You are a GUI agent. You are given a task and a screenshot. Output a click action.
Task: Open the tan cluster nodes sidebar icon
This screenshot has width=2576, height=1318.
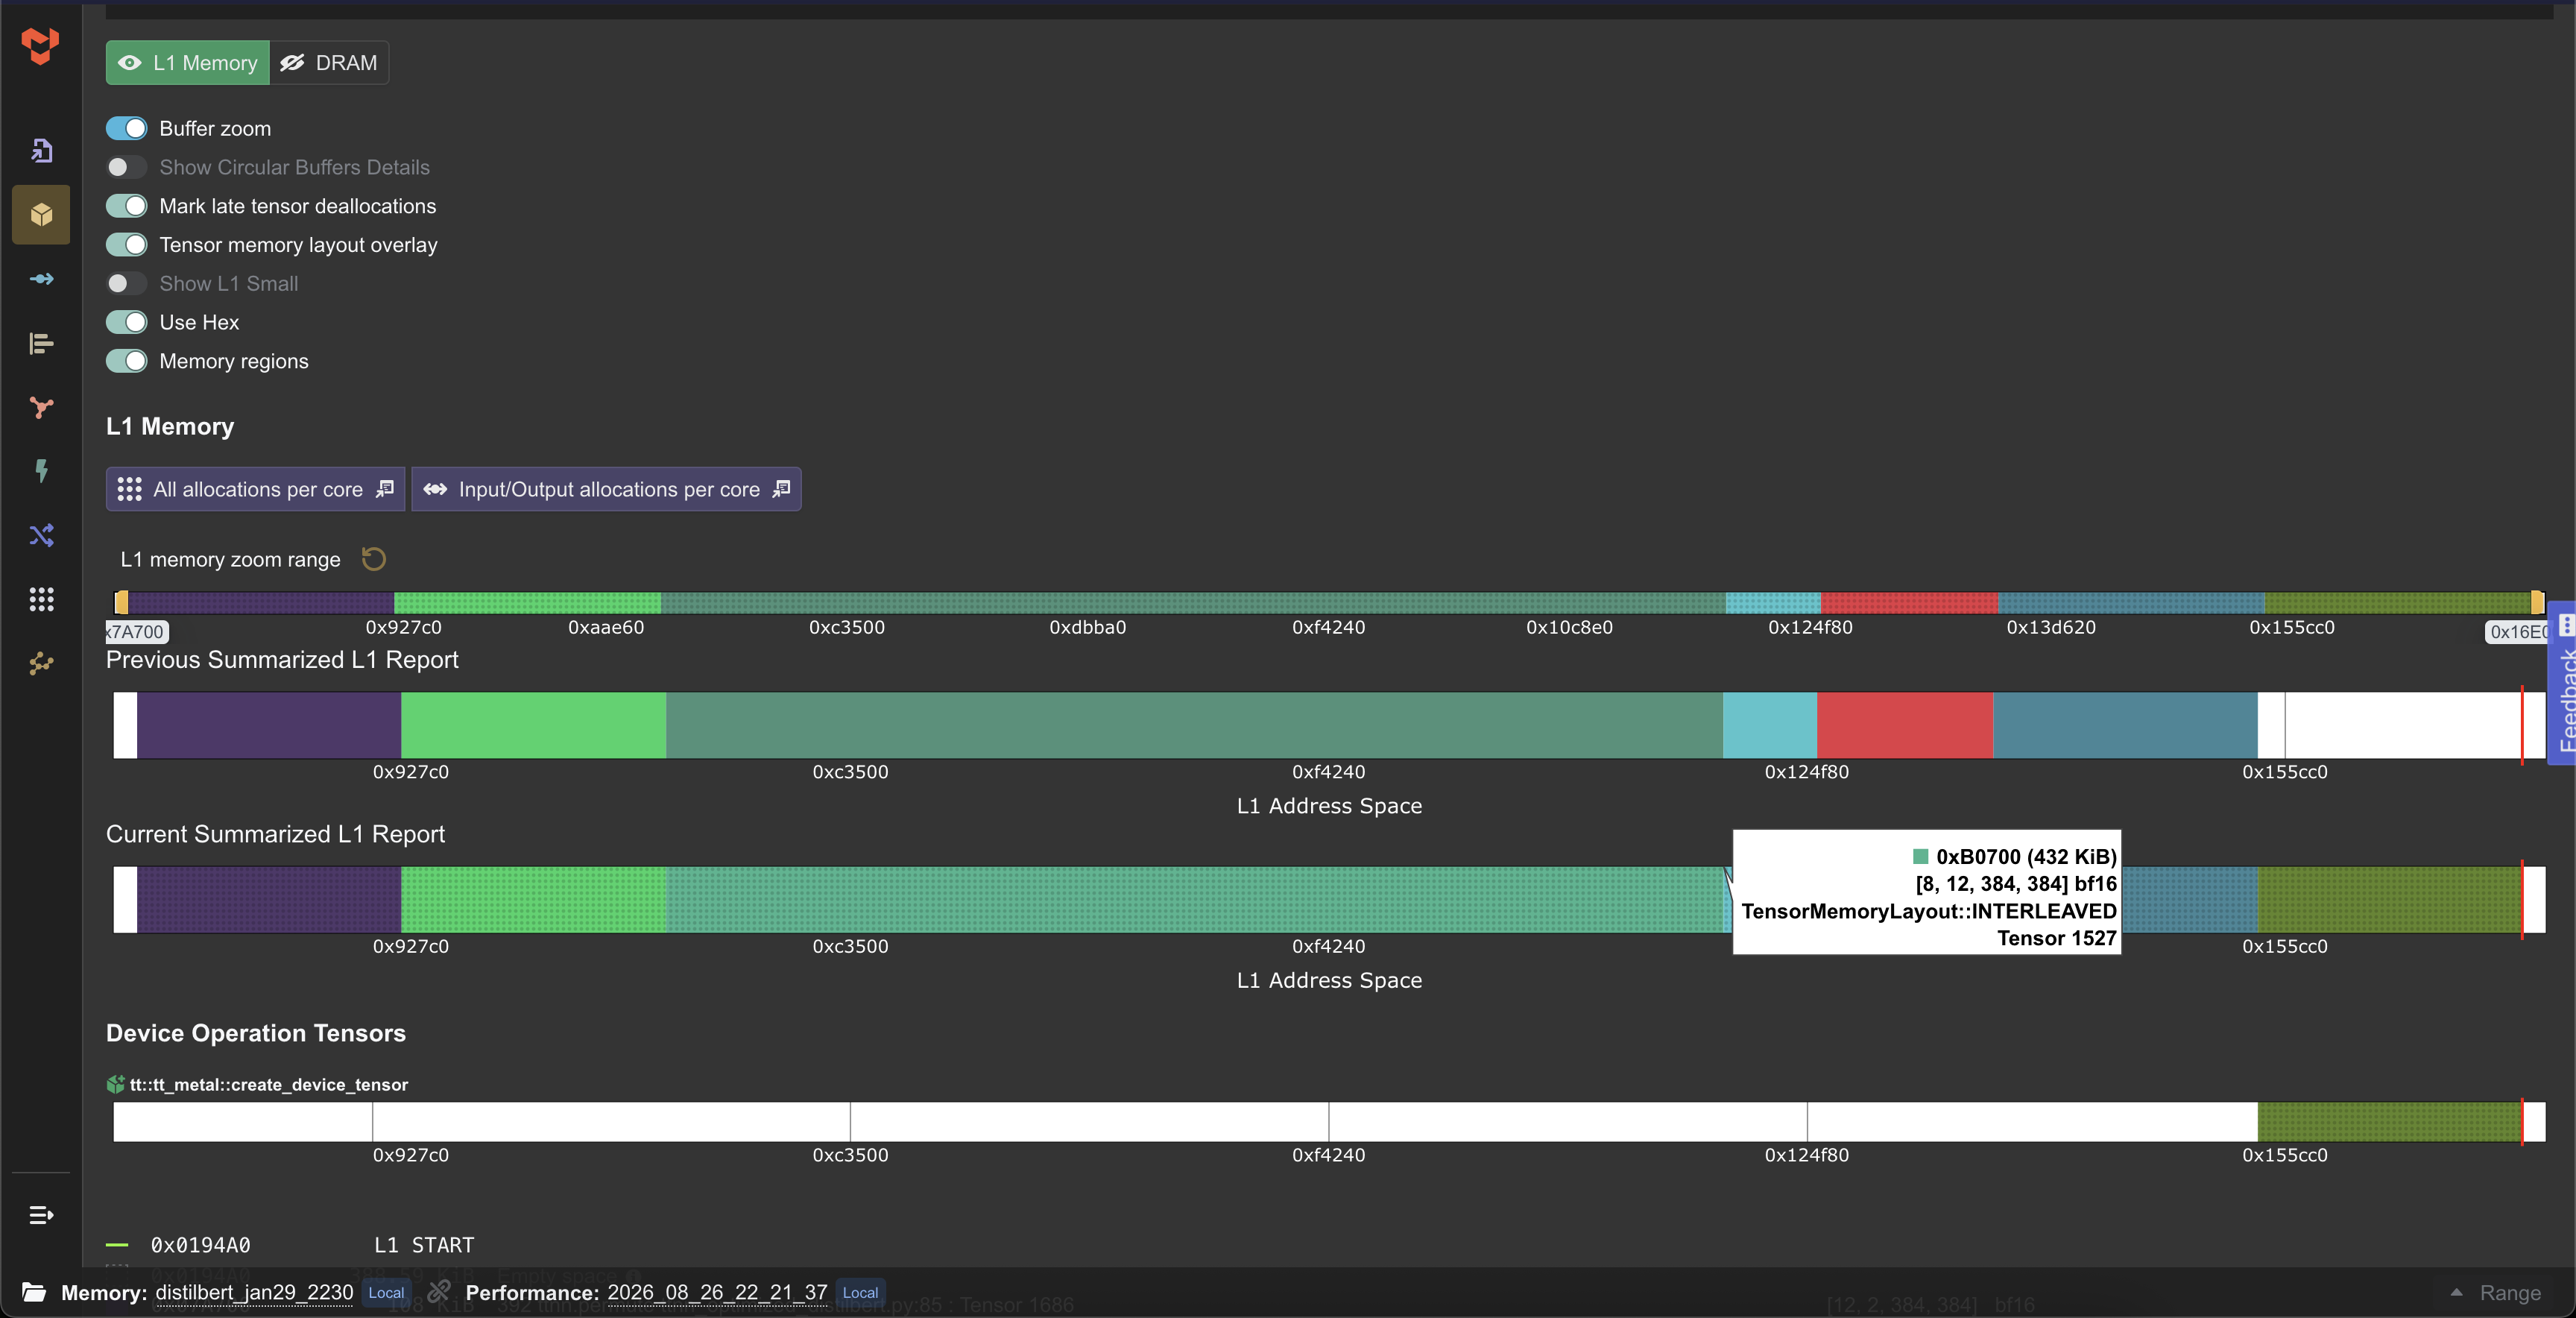41,664
